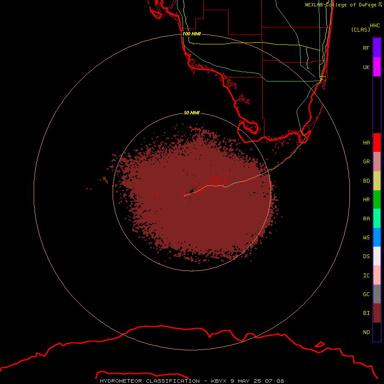Click the BI legend label
The width and height of the screenshot is (384, 384).
coord(366,313)
